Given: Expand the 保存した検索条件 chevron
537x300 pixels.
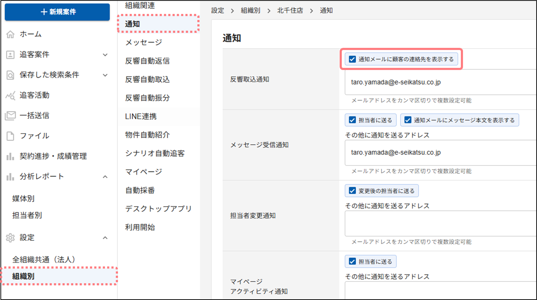Looking at the screenshot, I should point(105,75).
